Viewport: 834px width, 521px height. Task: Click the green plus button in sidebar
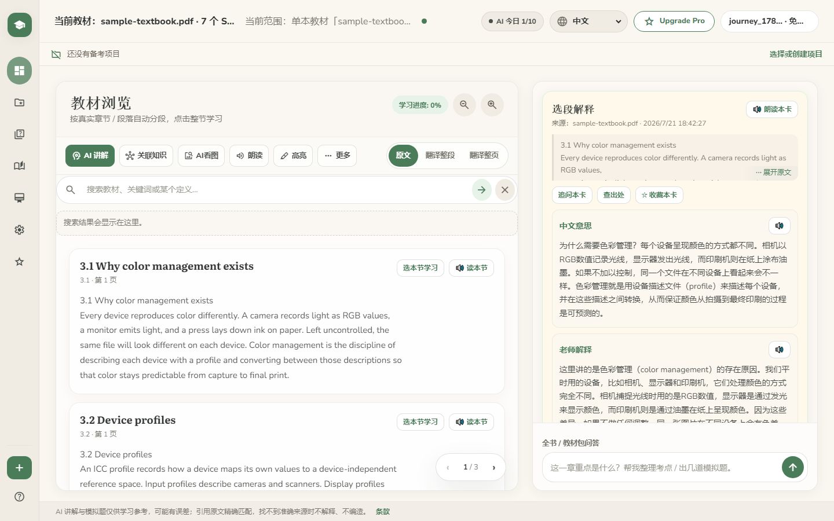(20, 468)
